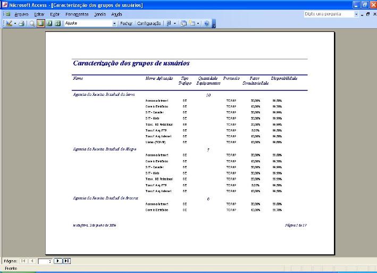Viewport: 377px width, 273px height.
Task: Click the 'Pronto' status bar text
Action: click(11, 268)
